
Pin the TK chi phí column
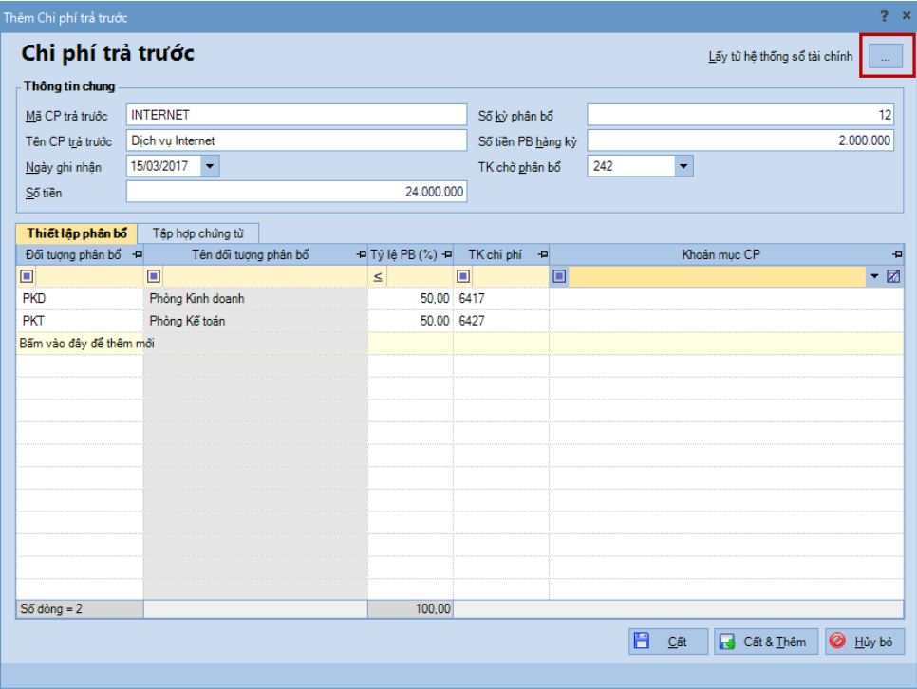pyautogui.click(x=543, y=254)
